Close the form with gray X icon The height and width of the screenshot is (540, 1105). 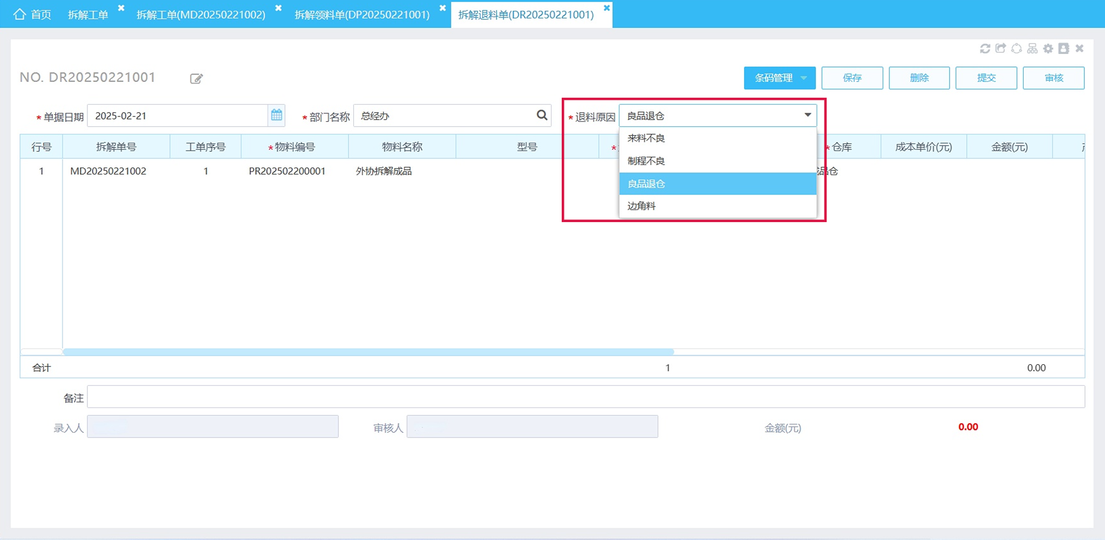point(1079,49)
